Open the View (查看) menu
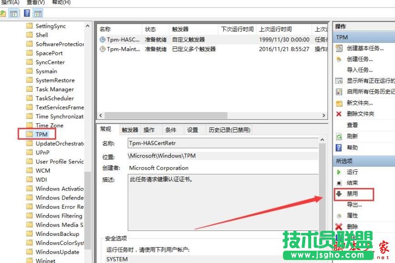Screen dimensions: 395x263 coord(36,2)
